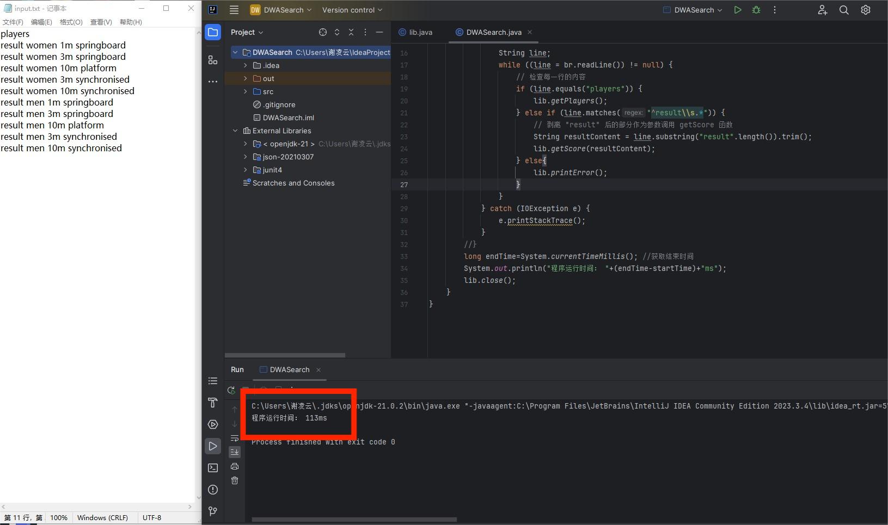
Task: Toggle the Run tool window play icon
Action: 213,446
